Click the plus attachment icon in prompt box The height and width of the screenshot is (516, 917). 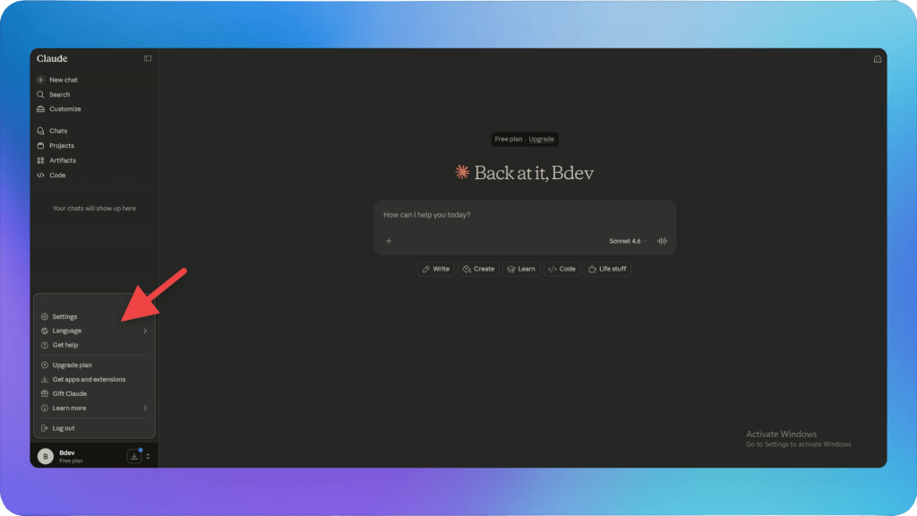pyautogui.click(x=389, y=241)
